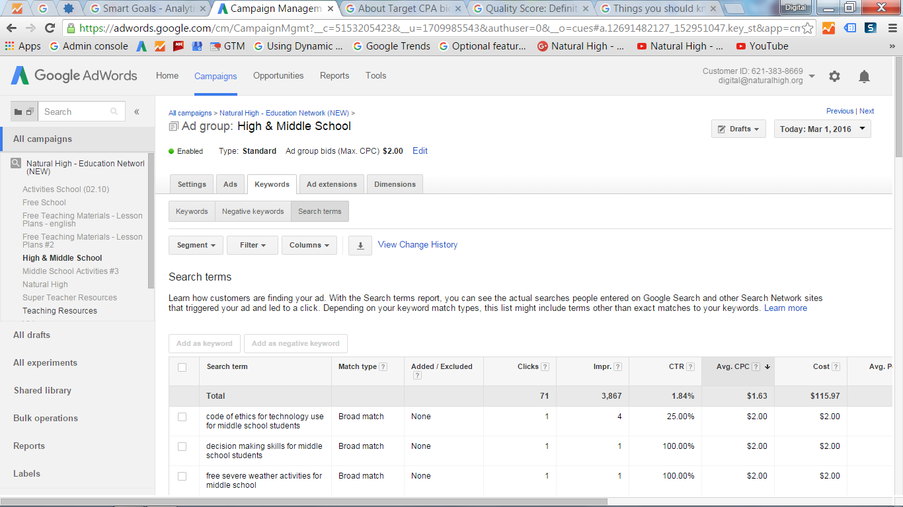Click the Avg. CPC sort arrow

coord(767,367)
